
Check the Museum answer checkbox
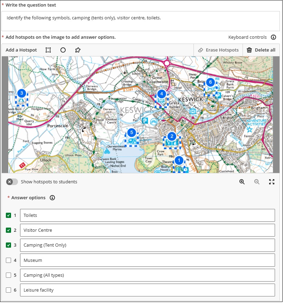tap(9, 260)
